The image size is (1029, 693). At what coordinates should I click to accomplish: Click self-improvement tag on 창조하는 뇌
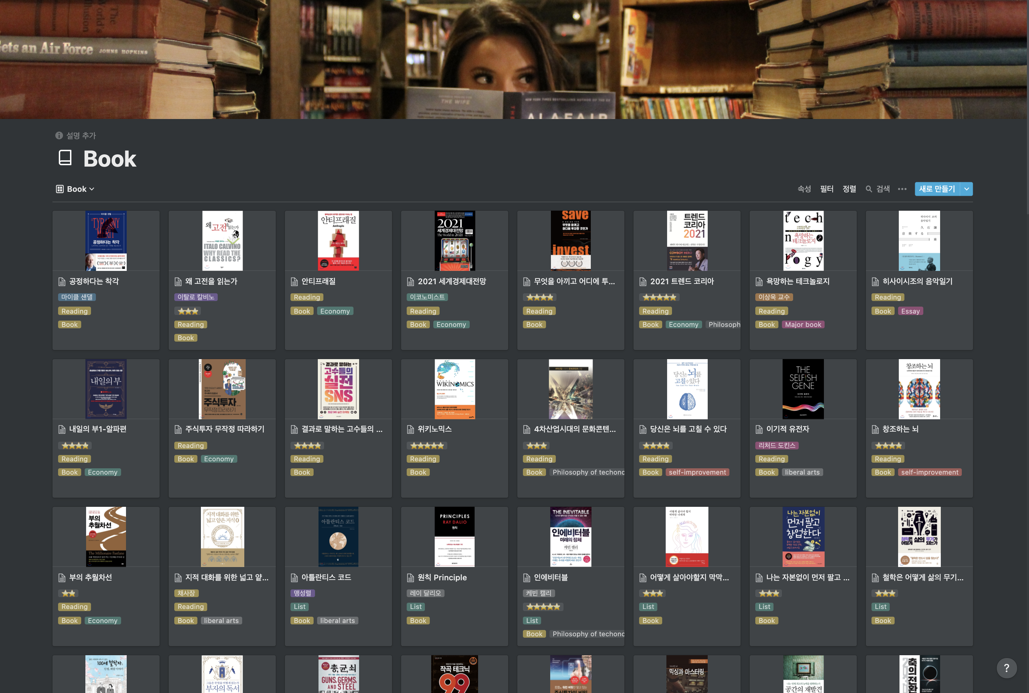point(930,472)
